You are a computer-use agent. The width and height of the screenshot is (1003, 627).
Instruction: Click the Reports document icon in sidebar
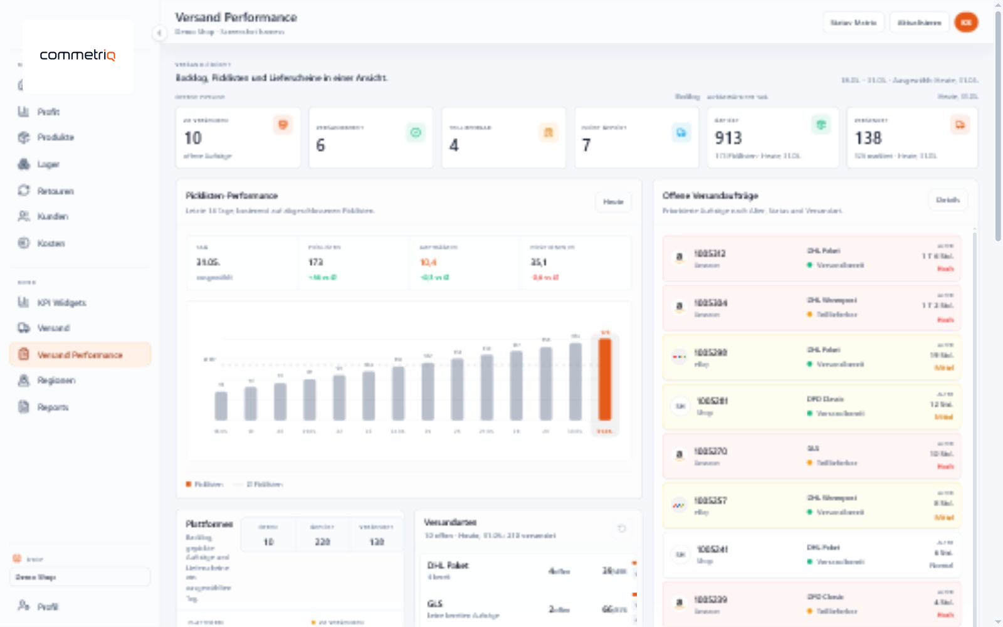[23, 407]
